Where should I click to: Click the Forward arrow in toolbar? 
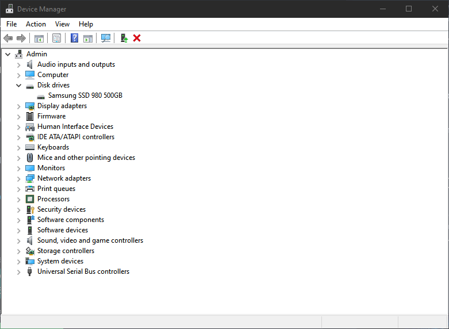pos(21,38)
